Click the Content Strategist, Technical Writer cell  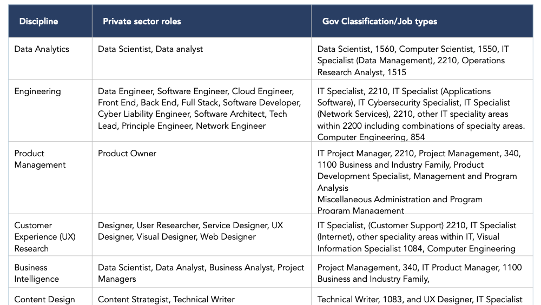(x=166, y=299)
